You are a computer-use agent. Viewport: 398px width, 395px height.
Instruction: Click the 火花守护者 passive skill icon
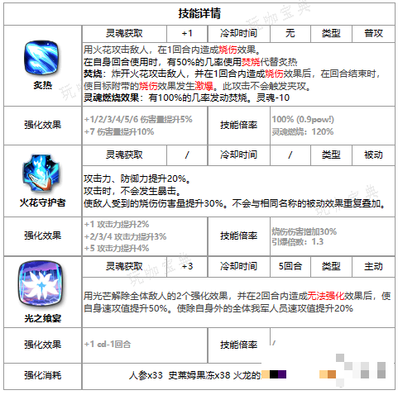coord(41,173)
